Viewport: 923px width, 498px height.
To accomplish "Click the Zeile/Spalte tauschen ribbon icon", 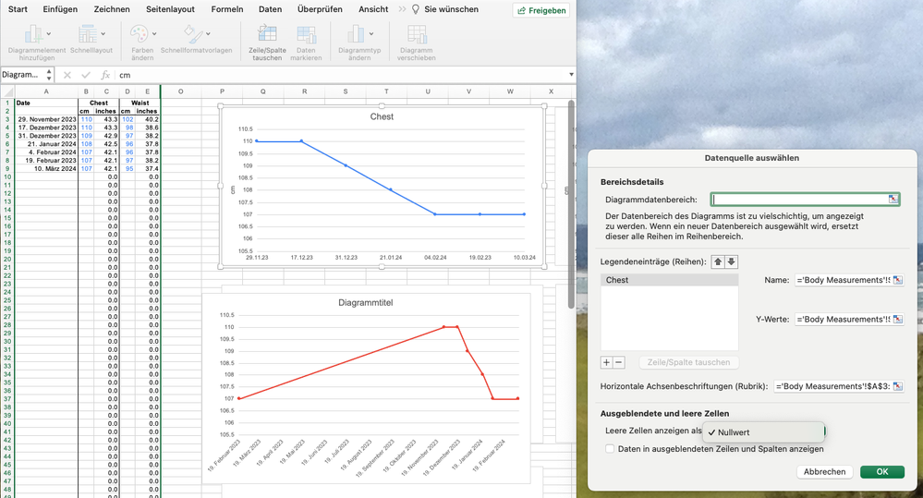I will [267, 33].
